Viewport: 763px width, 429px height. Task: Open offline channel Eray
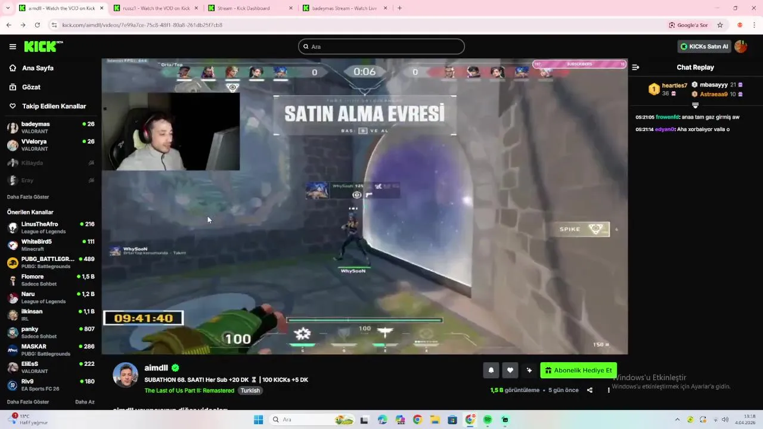tap(51, 180)
